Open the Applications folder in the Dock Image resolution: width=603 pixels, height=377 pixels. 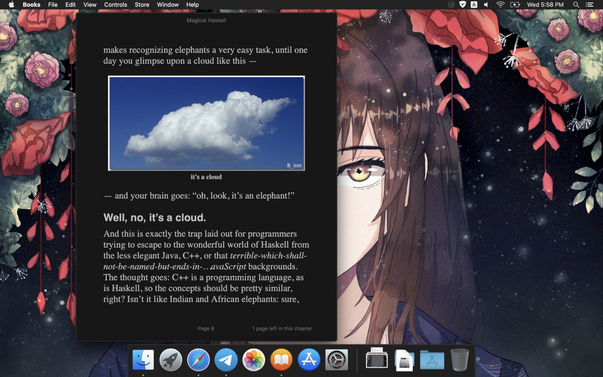432,360
